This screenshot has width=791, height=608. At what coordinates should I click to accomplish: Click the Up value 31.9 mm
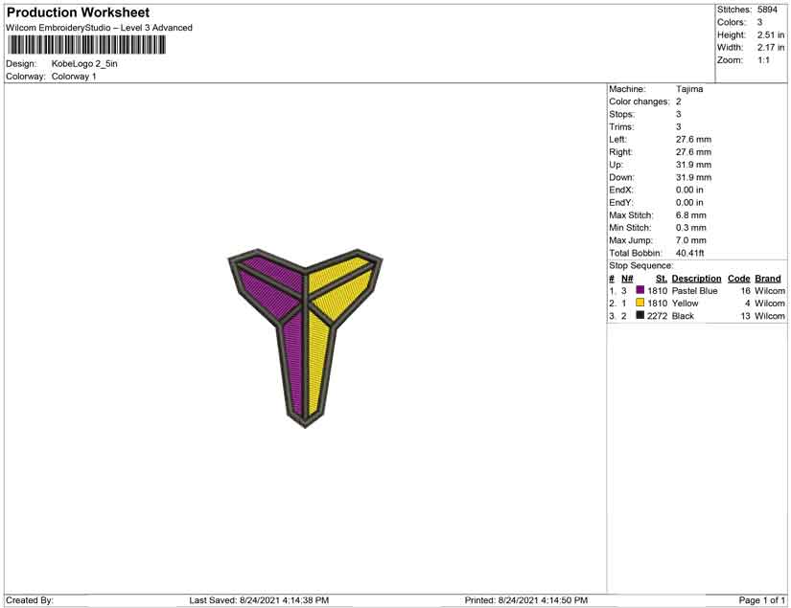(x=693, y=165)
